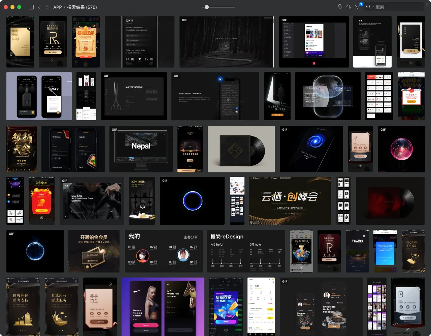Screen dimensions: 431x336
Task: Expand the search magnifier dropdown
Action: click(x=370, y=7)
